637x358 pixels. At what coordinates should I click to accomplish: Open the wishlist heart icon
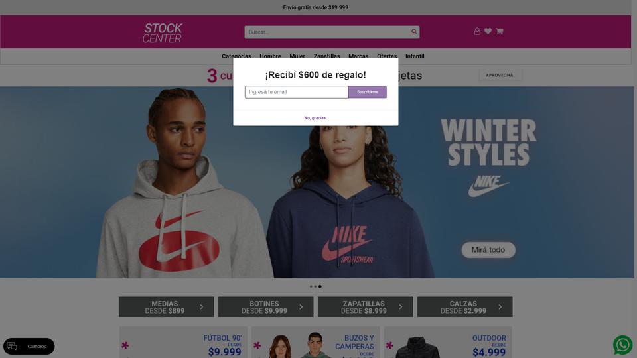pyautogui.click(x=488, y=31)
